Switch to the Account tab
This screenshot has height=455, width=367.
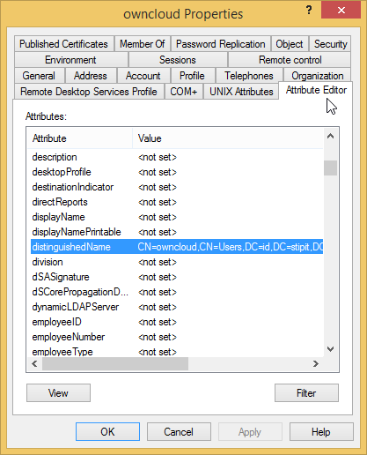[143, 76]
